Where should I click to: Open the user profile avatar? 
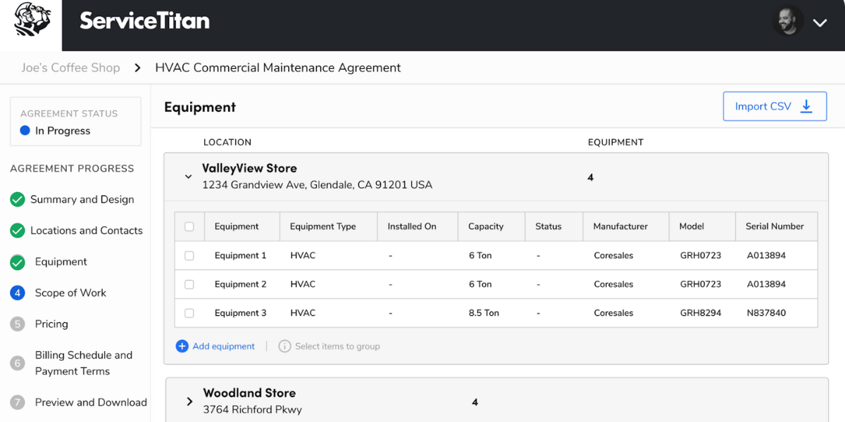pos(788,20)
